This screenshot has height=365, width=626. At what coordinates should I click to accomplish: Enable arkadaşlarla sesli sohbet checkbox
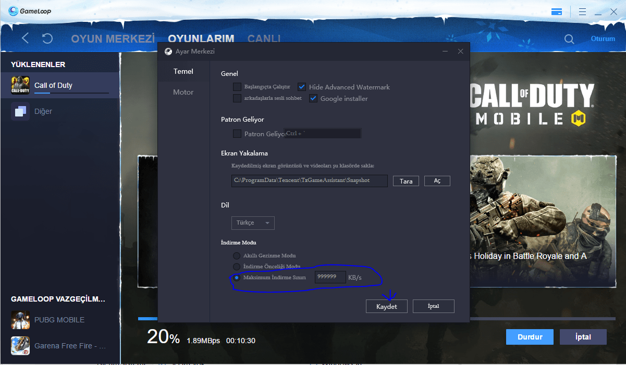pos(237,98)
